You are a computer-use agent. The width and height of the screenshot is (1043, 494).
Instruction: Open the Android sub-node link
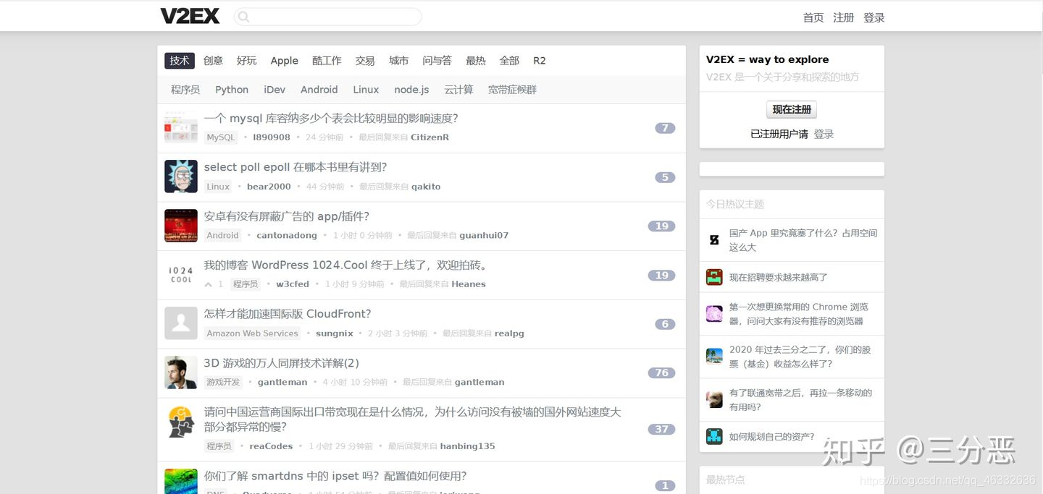[x=319, y=90]
